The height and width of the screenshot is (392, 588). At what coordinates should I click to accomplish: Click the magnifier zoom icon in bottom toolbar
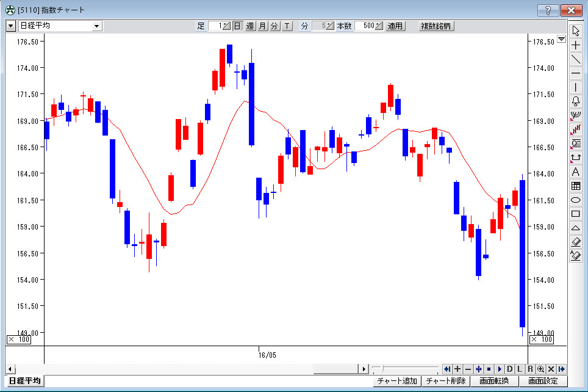point(540,369)
